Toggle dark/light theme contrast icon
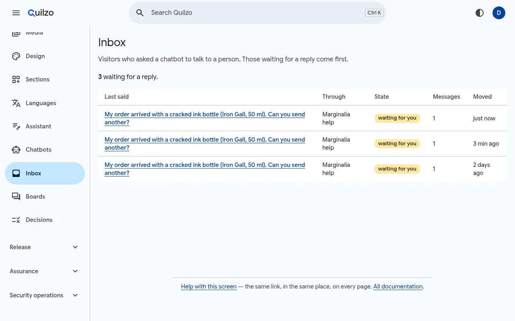This screenshot has height=321, width=515. 480,13
